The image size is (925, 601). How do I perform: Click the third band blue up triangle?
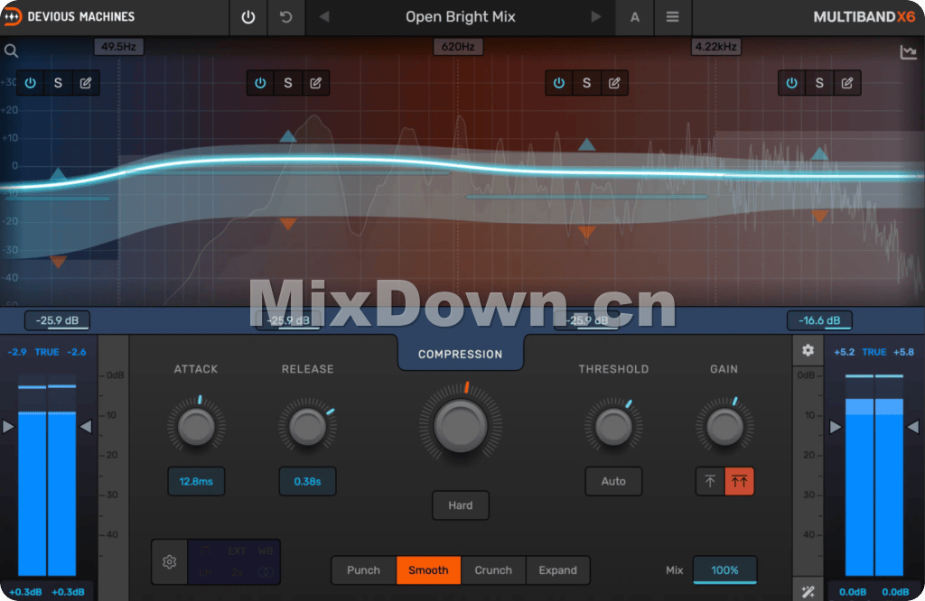pos(586,144)
